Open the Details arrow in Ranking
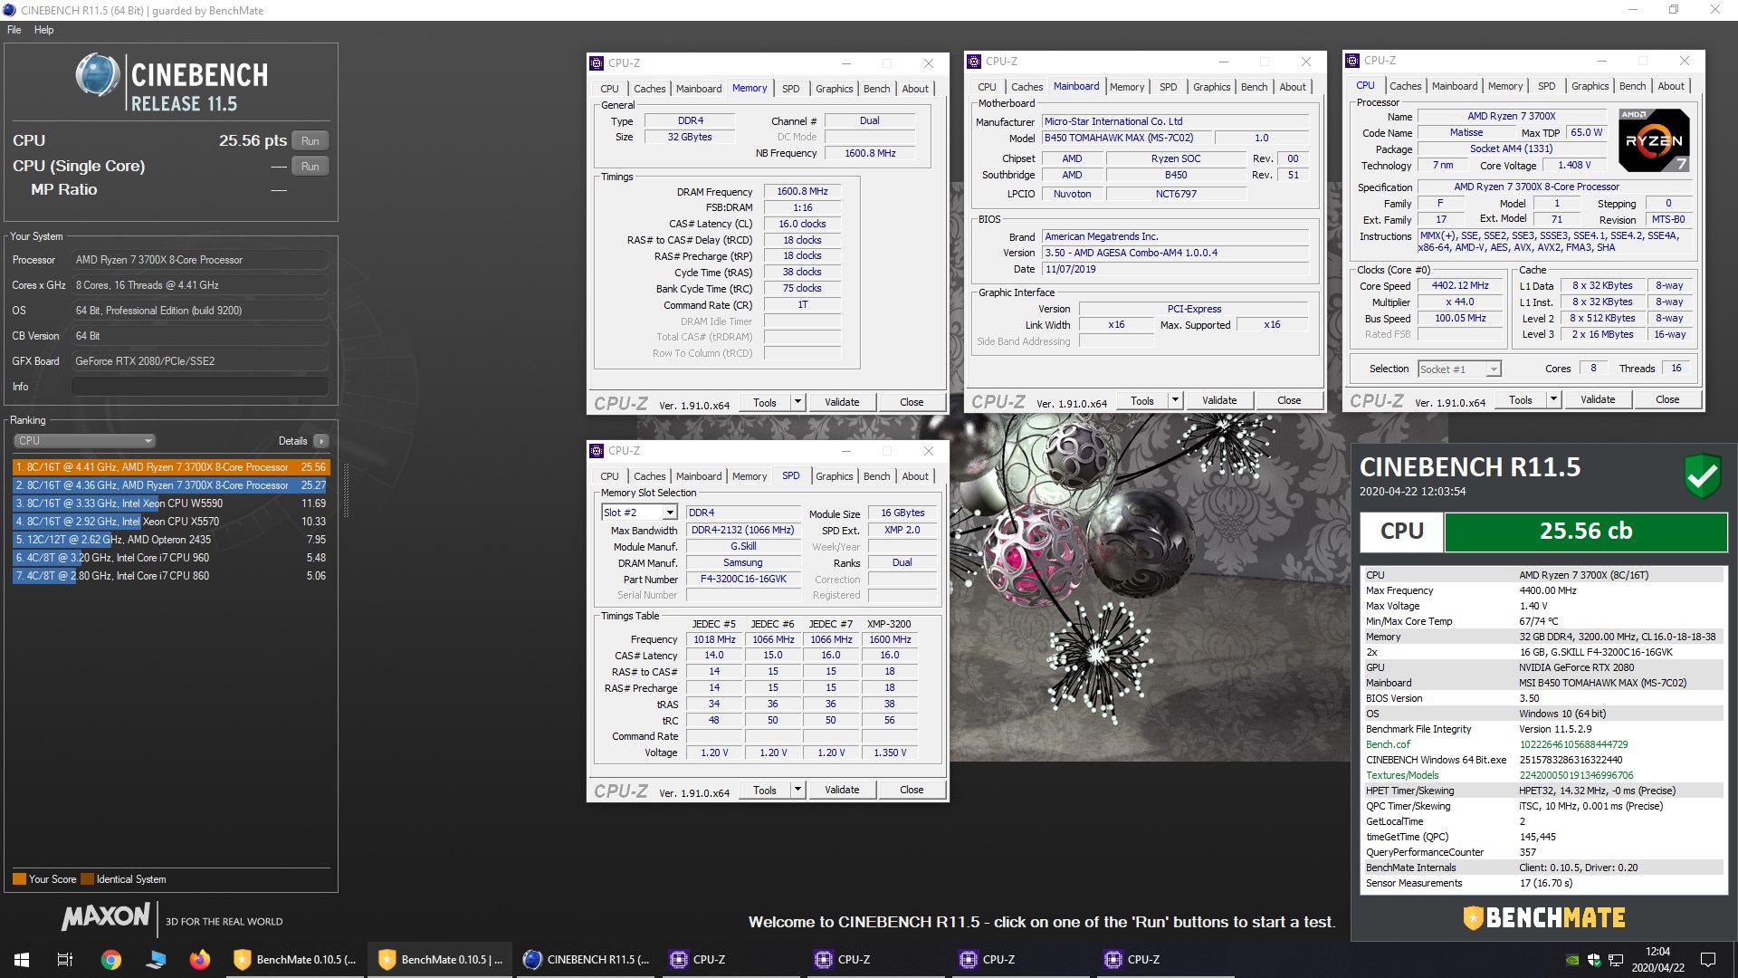The height and width of the screenshot is (978, 1738). coord(320,441)
